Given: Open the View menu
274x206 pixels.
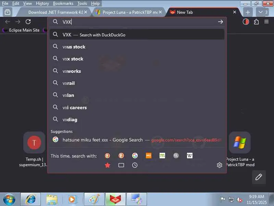Looking at the screenshot, I should [x=27, y=3].
